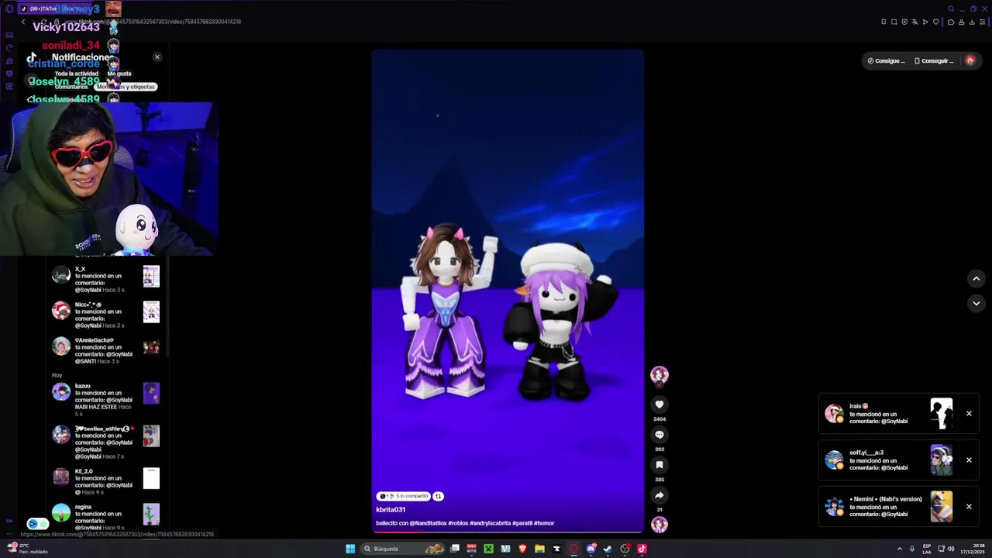The height and width of the screenshot is (558, 992).
Task: Open the profile avatar in the top pill
Action: point(970,60)
